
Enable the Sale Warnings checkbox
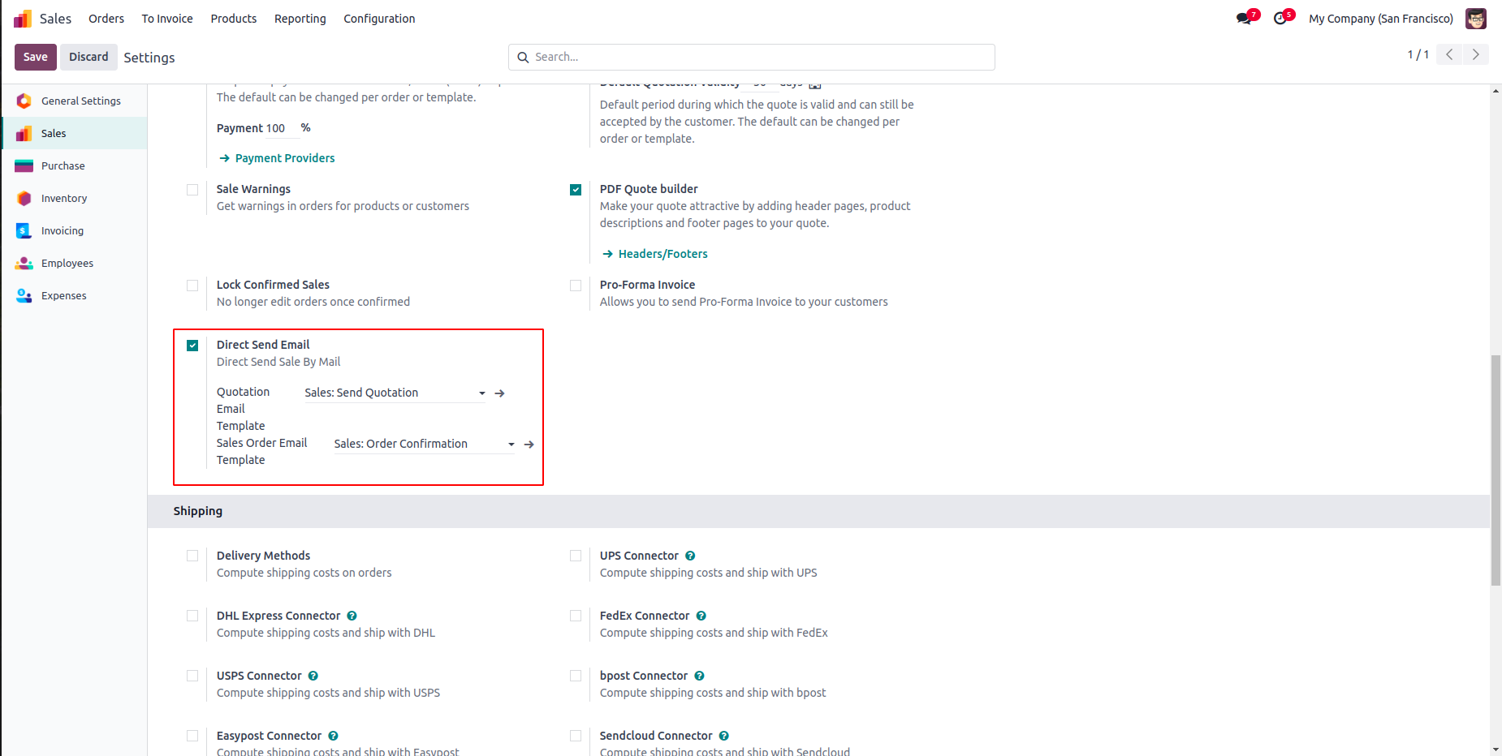point(192,190)
